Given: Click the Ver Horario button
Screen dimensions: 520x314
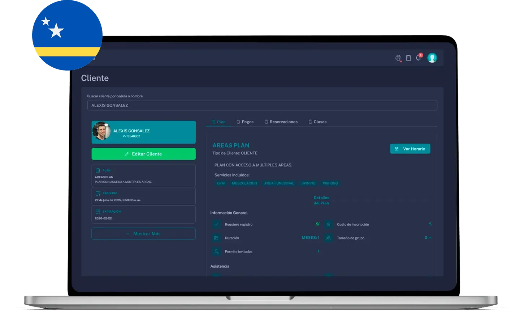Looking at the screenshot, I should point(410,149).
